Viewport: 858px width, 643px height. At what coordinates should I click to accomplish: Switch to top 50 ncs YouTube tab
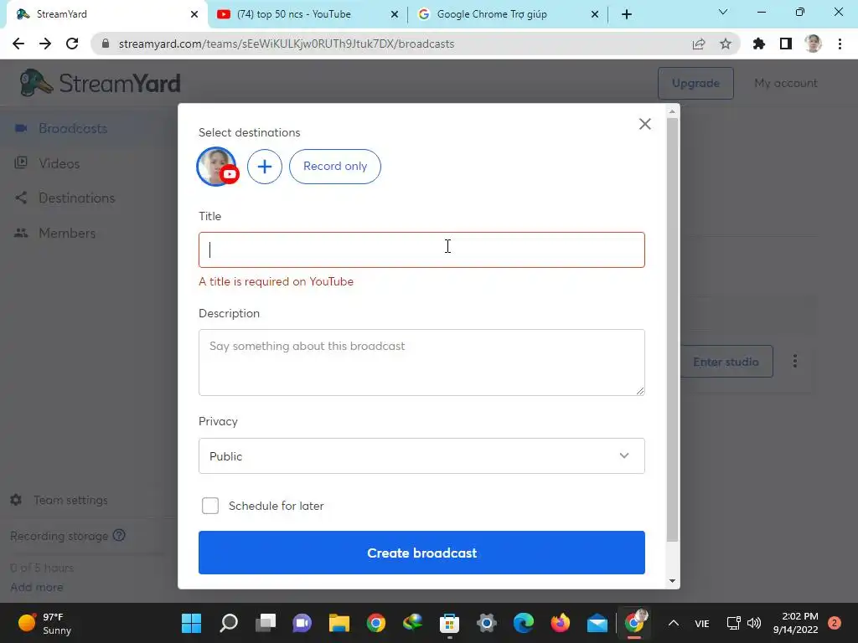tap(294, 14)
